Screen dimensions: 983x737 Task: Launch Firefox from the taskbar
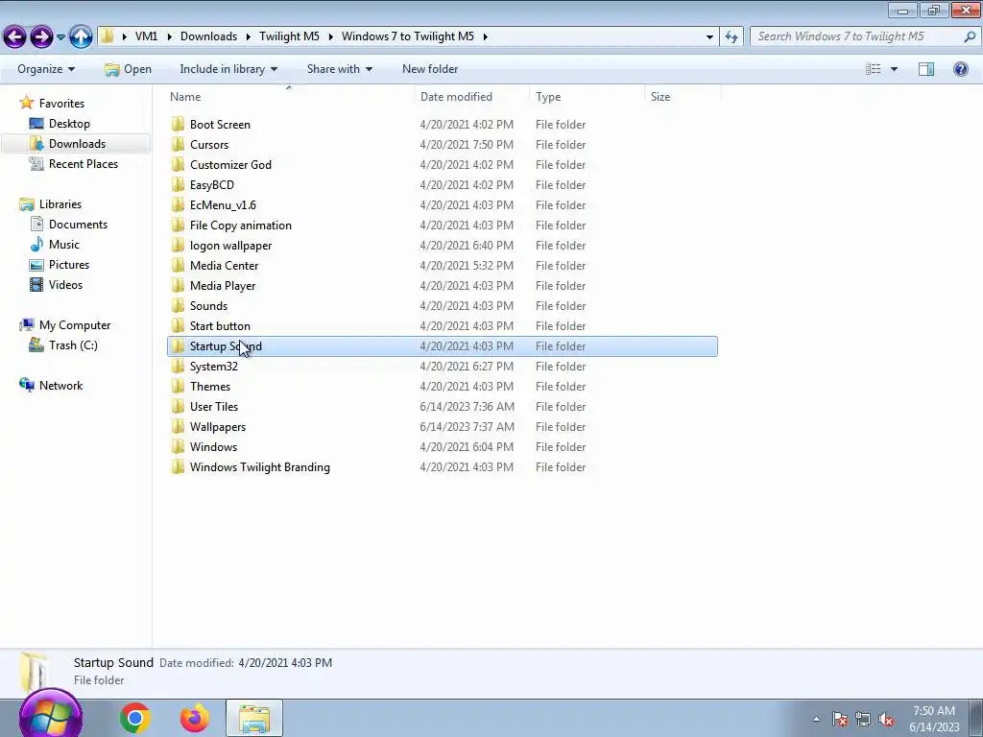coord(194,718)
